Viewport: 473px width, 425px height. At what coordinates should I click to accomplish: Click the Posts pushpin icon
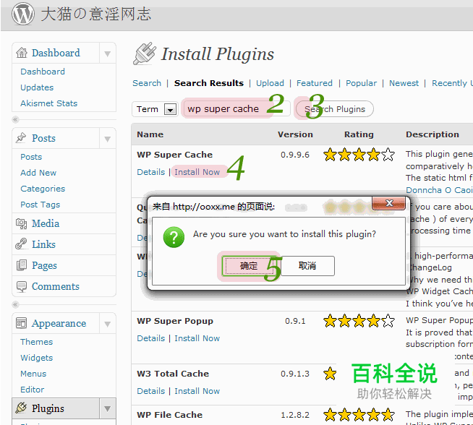(21, 138)
